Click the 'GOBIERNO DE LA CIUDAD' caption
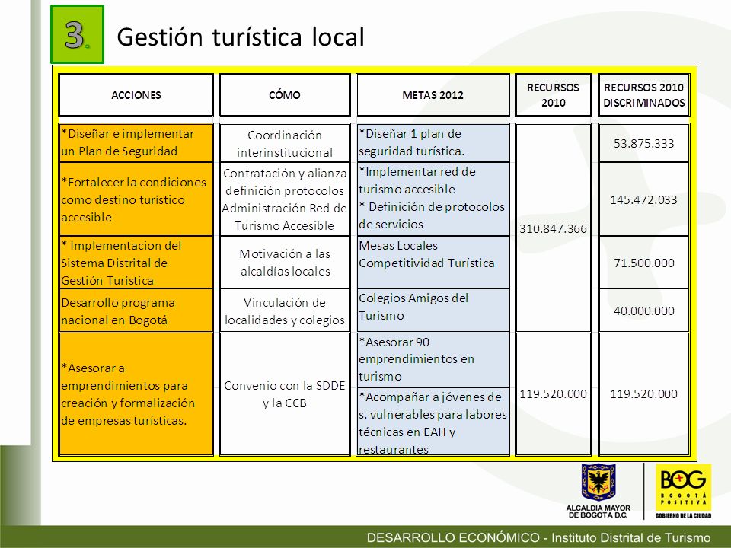 683,515
